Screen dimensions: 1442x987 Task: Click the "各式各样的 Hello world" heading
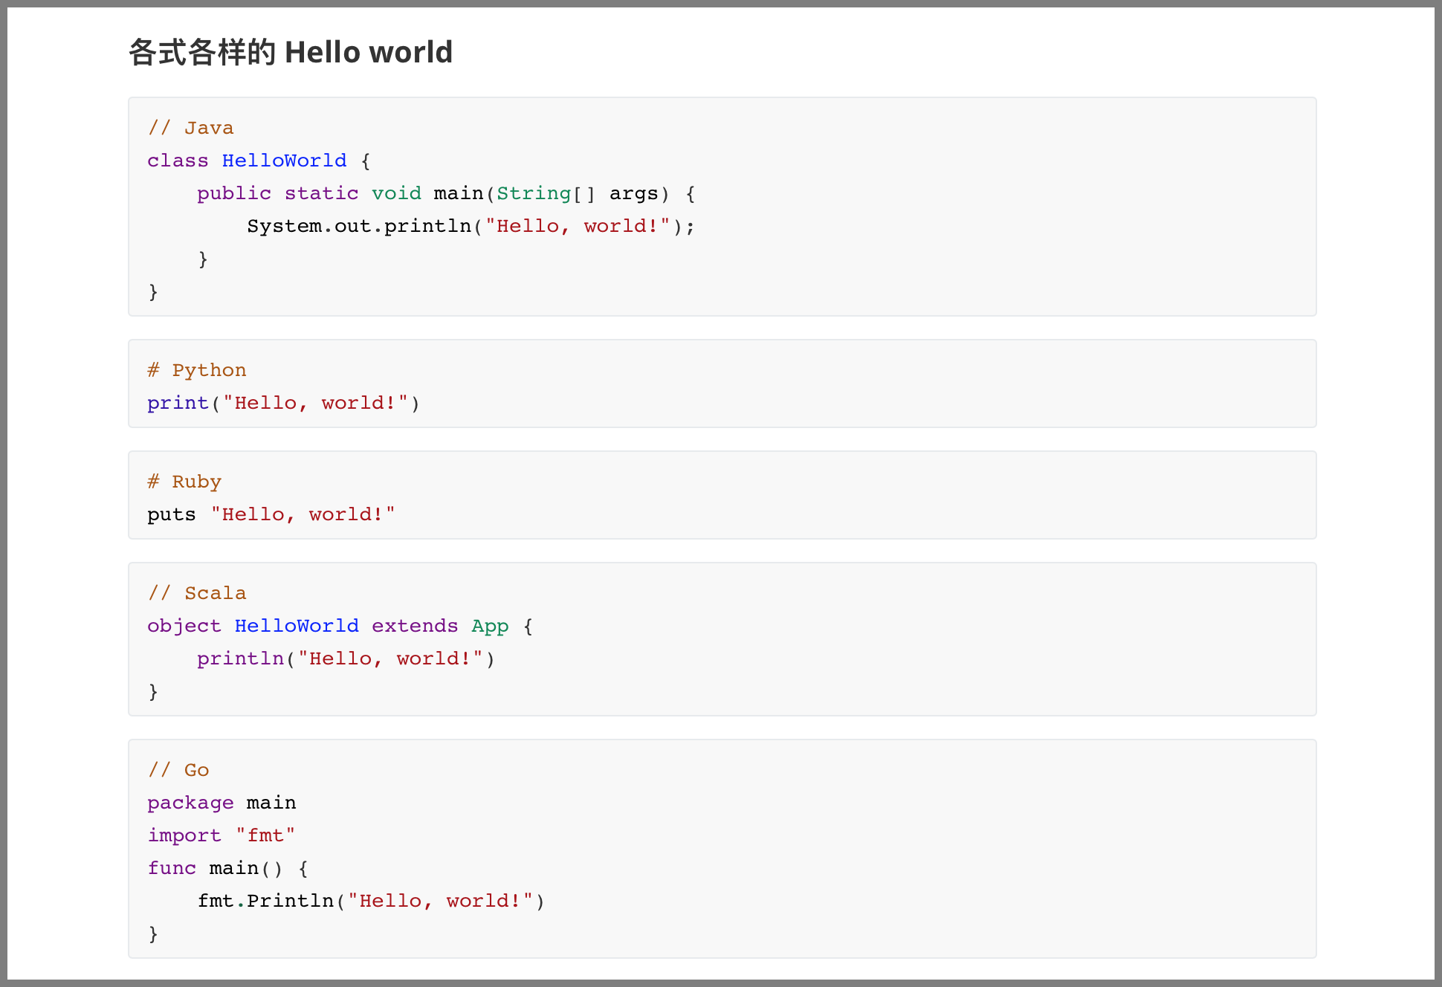tap(290, 53)
